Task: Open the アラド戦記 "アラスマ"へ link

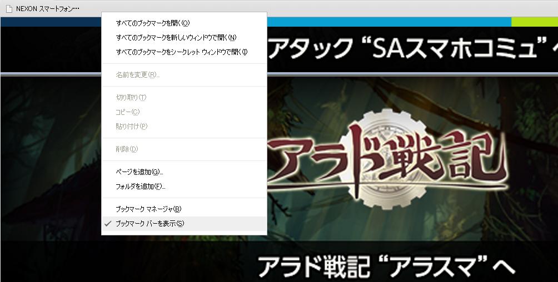Action: pyautogui.click(x=386, y=266)
